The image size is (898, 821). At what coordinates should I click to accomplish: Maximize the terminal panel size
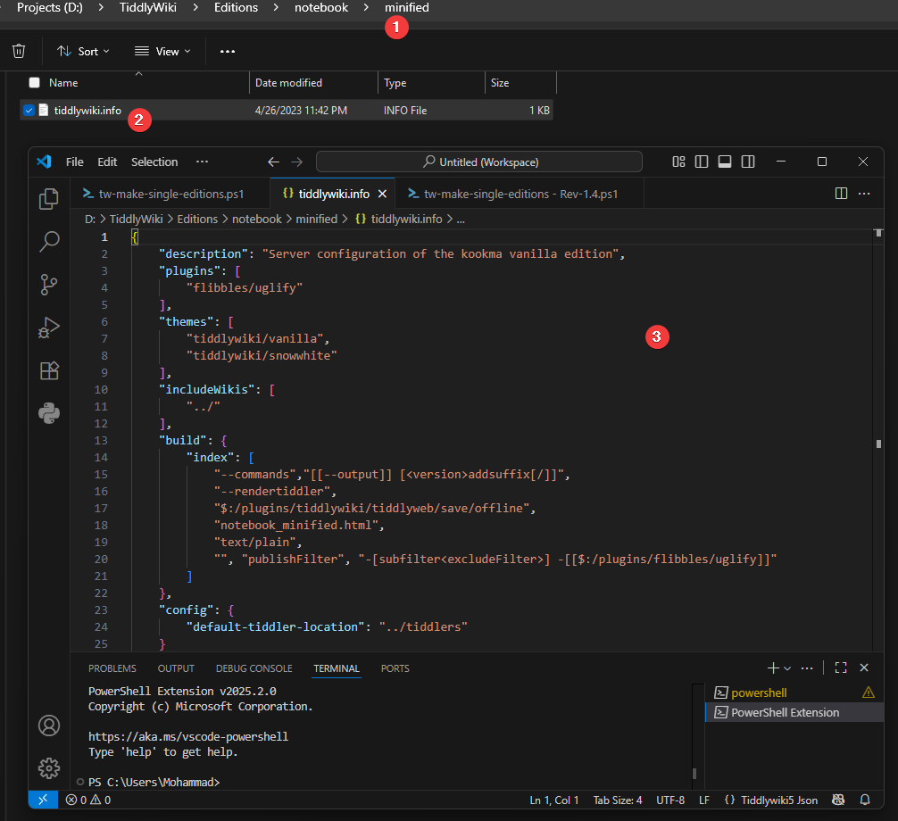tap(841, 668)
